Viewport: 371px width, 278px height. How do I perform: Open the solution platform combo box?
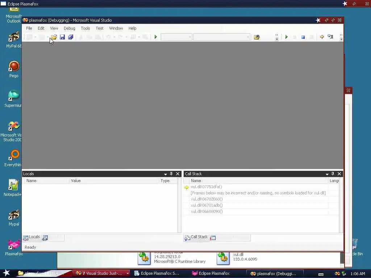tap(221, 37)
